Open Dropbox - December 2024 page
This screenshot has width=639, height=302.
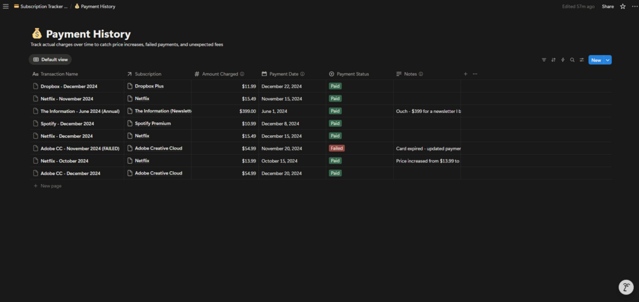69,86
